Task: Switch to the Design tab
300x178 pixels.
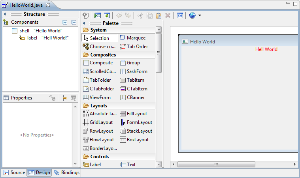Action: click(40, 172)
